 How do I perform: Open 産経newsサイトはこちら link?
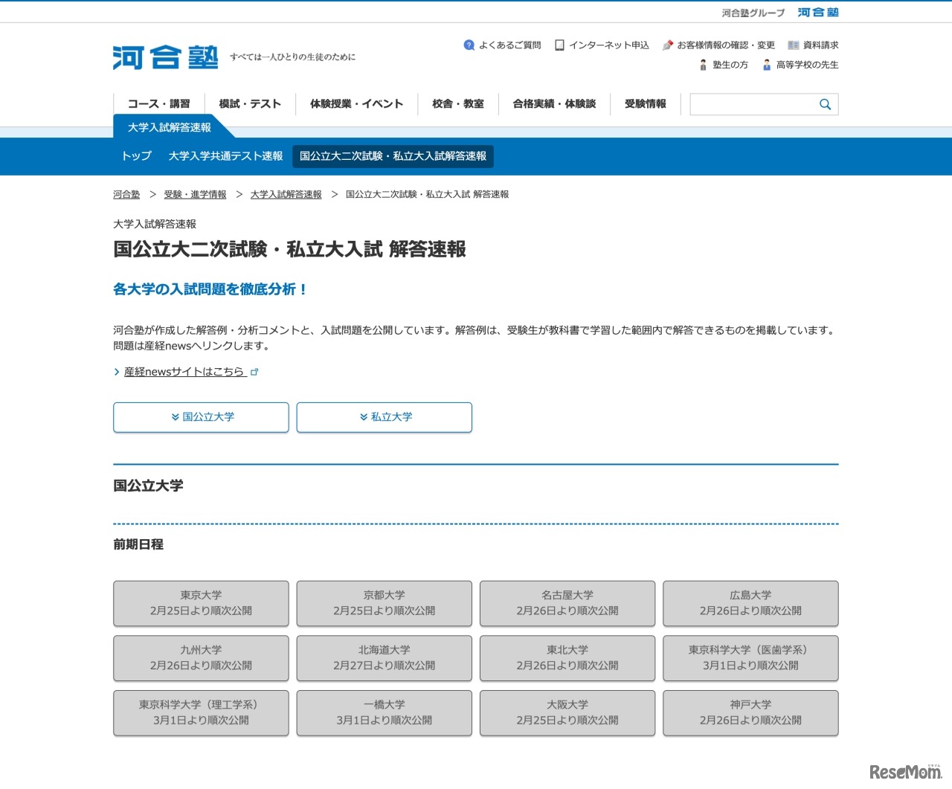point(184,372)
